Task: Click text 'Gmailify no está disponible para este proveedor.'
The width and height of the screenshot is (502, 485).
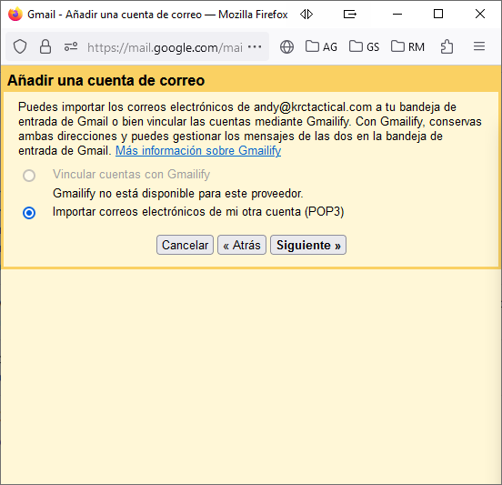Action: [x=178, y=194]
